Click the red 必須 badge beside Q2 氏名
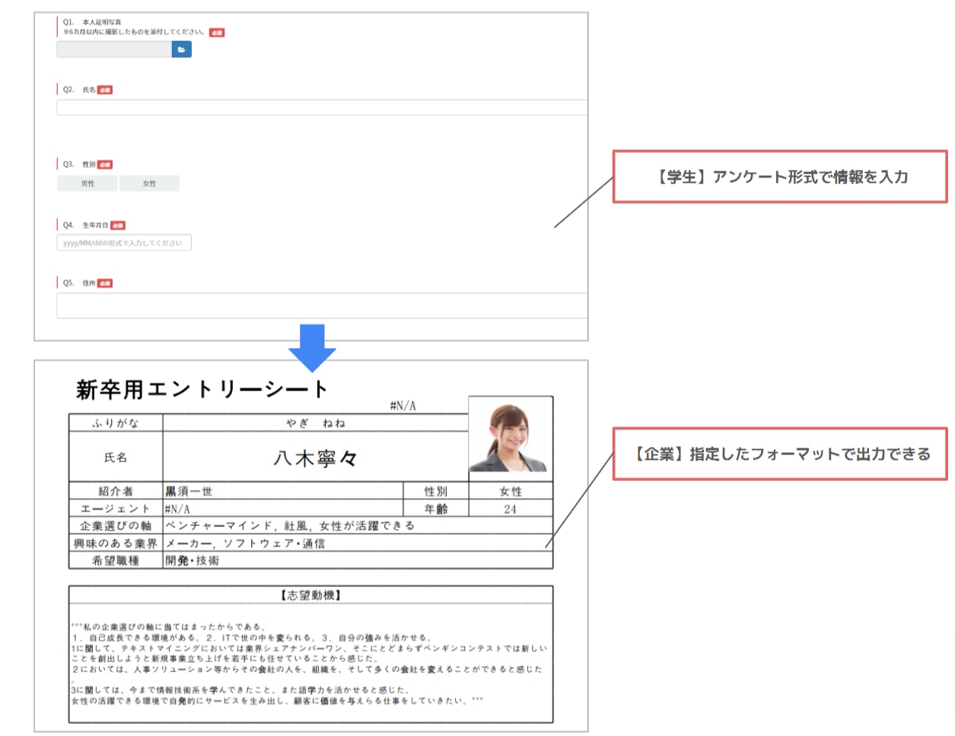Viewport: 955px width, 736px height. (105, 90)
